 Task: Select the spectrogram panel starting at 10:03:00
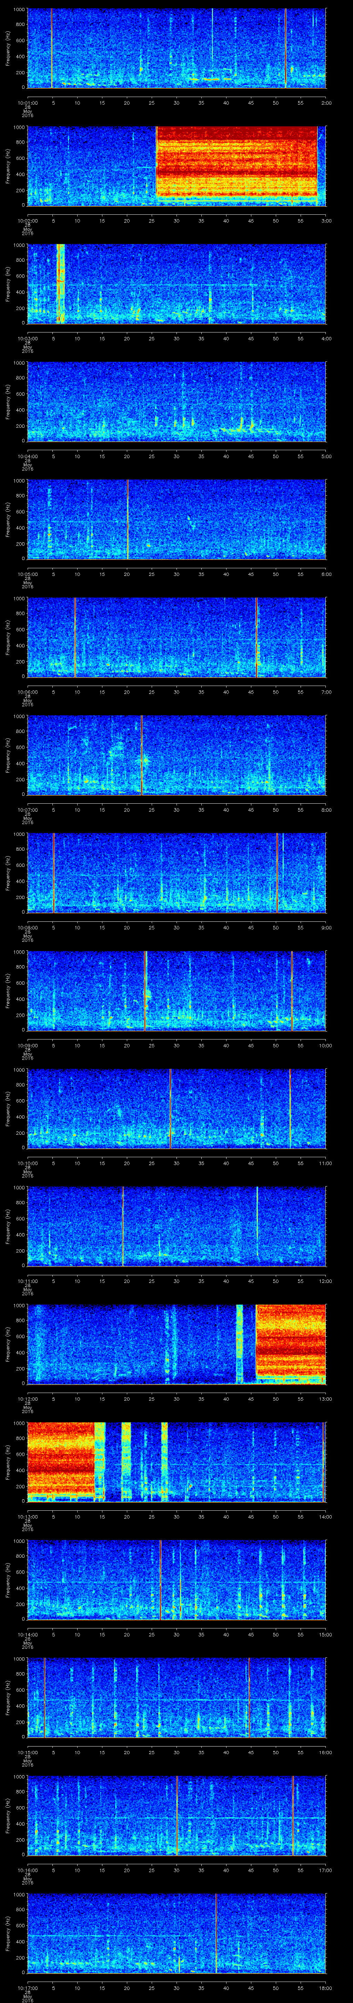point(177,284)
